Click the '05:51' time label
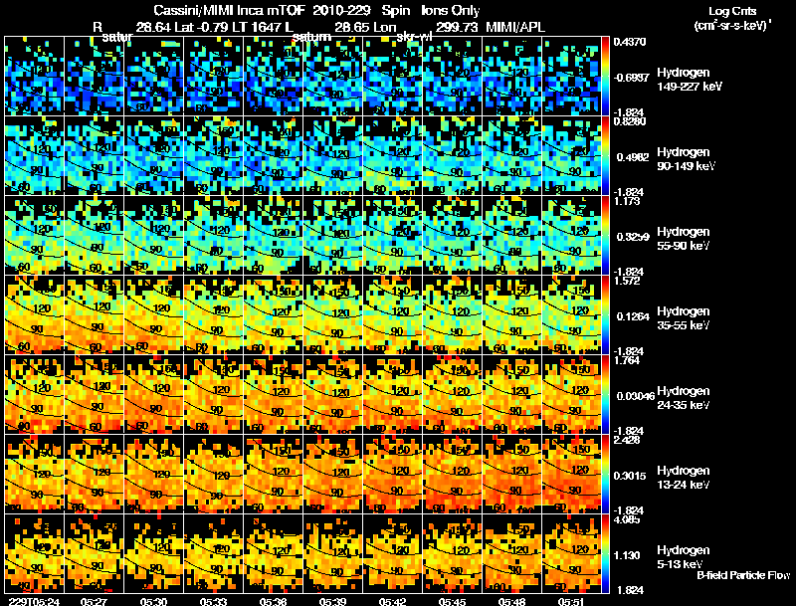Image resolution: width=796 pixels, height=606 pixels. point(571,601)
